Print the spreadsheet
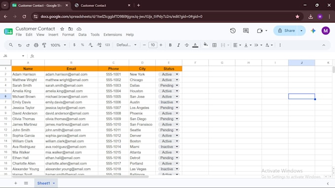This screenshot has height=188, width=335. tap(36, 45)
